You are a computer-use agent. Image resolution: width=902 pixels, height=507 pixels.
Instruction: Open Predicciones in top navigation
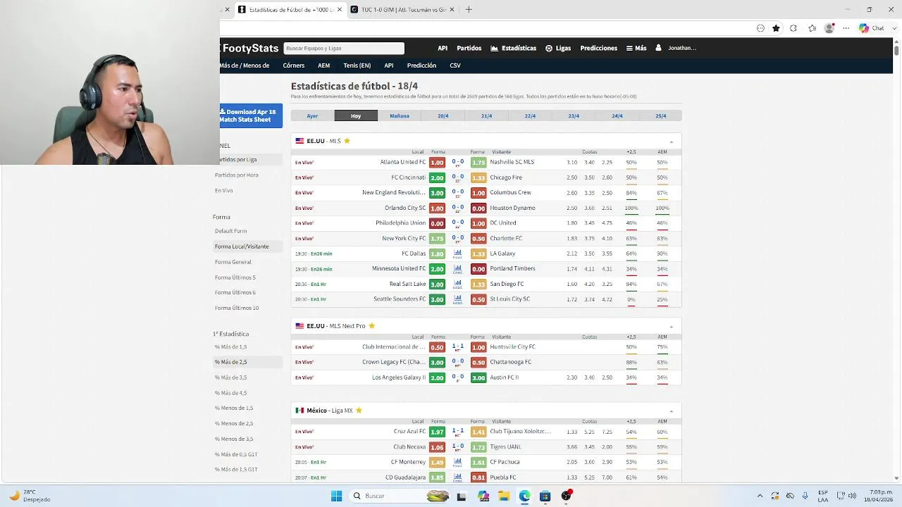click(x=599, y=48)
